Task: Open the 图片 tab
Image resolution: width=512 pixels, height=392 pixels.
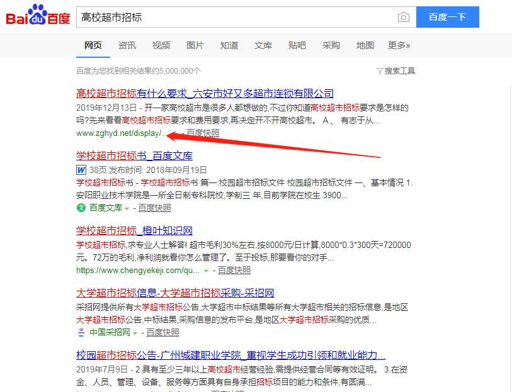Action: pos(195,45)
